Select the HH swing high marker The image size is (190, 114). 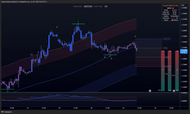tap(78, 22)
